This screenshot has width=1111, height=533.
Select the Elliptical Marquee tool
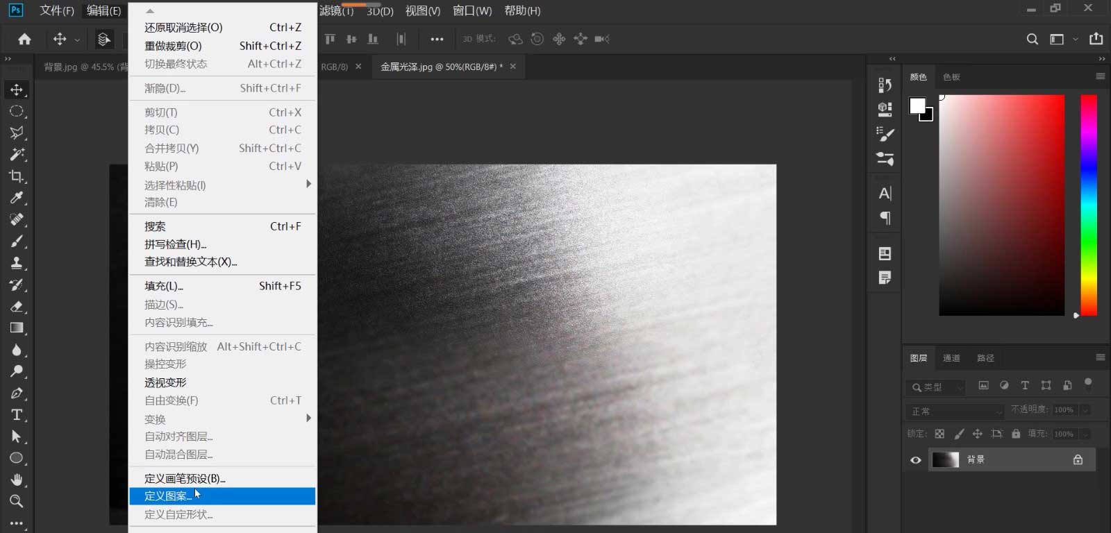coord(17,111)
